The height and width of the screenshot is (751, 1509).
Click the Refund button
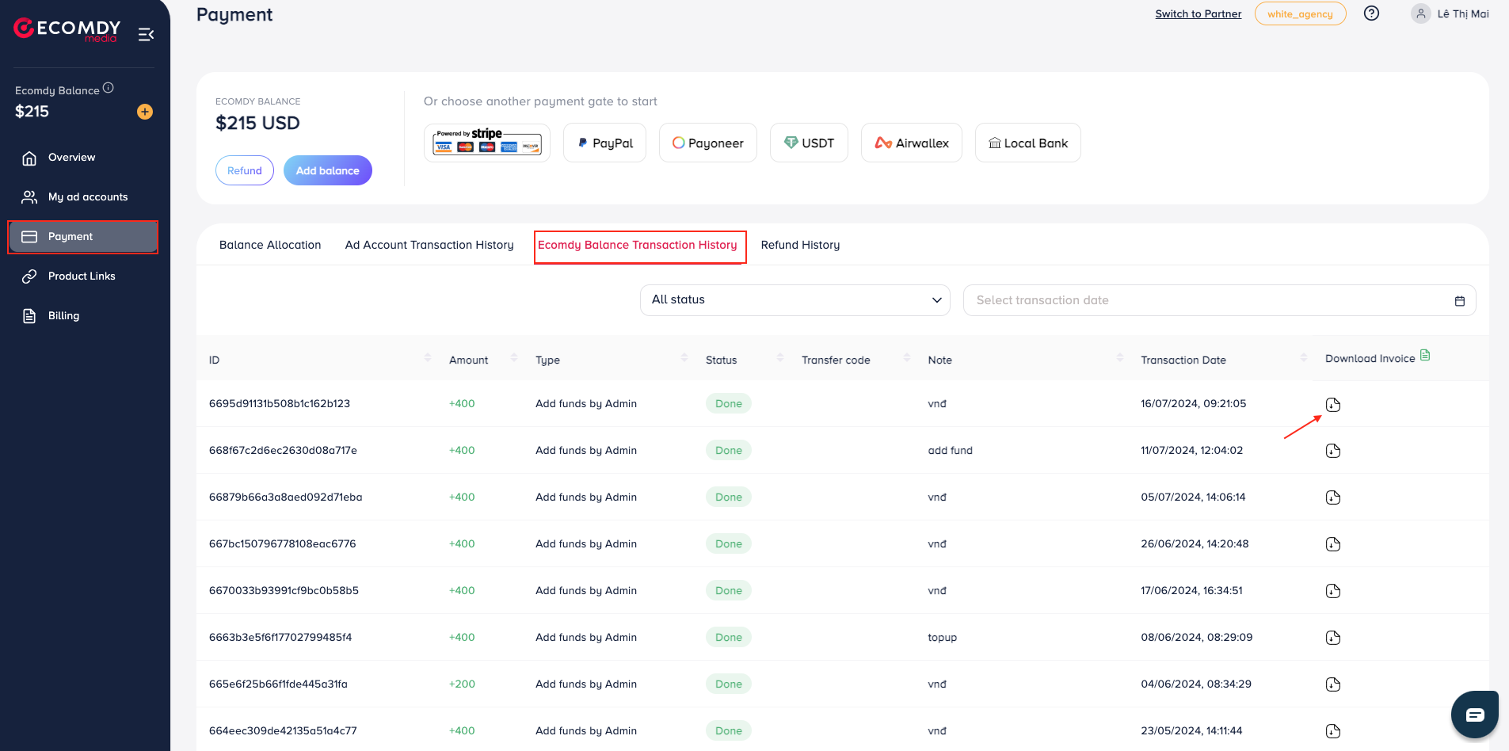tap(245, 170)
